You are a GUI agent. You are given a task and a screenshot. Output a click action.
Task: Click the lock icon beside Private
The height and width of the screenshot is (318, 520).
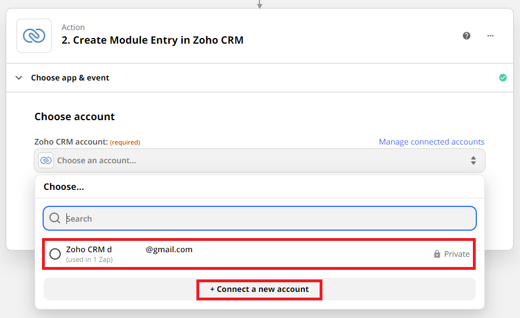[437, 254]
